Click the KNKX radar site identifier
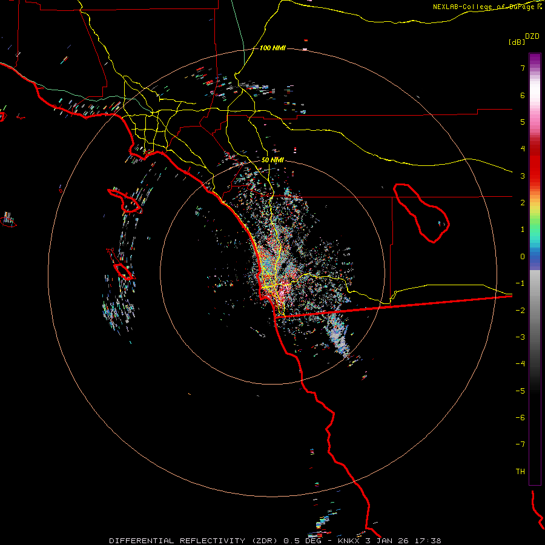This screenshot has height=545, width=545. click(349, 541)
